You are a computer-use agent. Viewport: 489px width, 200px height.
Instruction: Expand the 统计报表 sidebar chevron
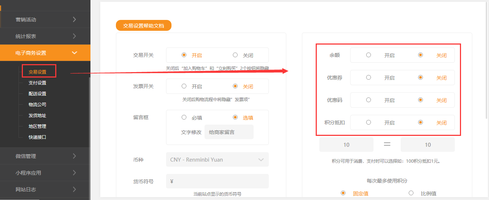click(74, 36)
